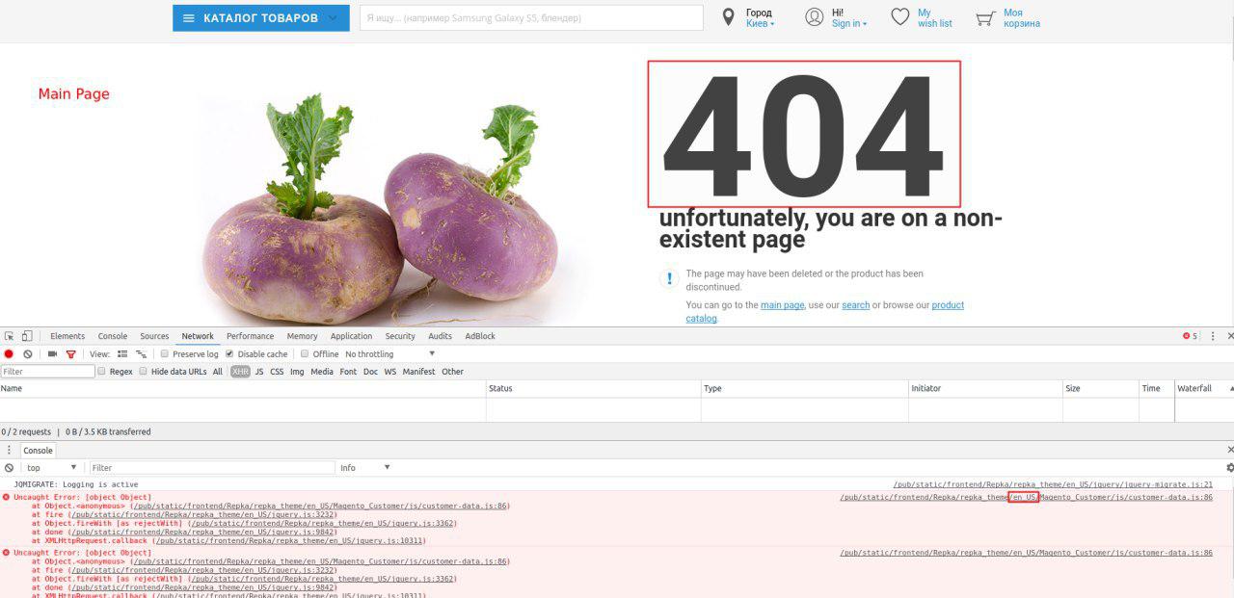Check Hide data URLs checkbox
1234x598 pixels.
coord(144,372)
